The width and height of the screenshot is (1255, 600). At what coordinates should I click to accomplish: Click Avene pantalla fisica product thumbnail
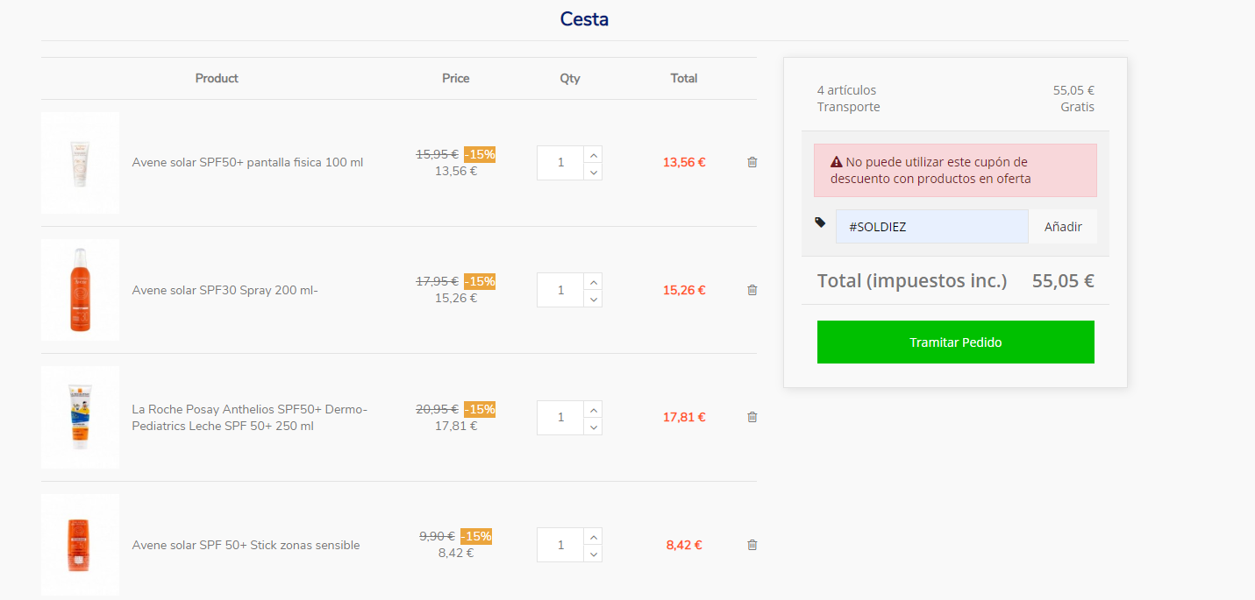pyautogui.click(x=80, y=163)
